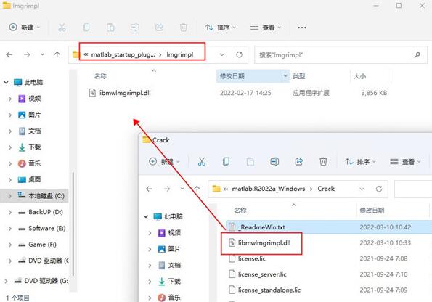Open Date modified column filter dropdown arrow
Viewport: 432px width, 302px height.
click(x=285, y=75)
